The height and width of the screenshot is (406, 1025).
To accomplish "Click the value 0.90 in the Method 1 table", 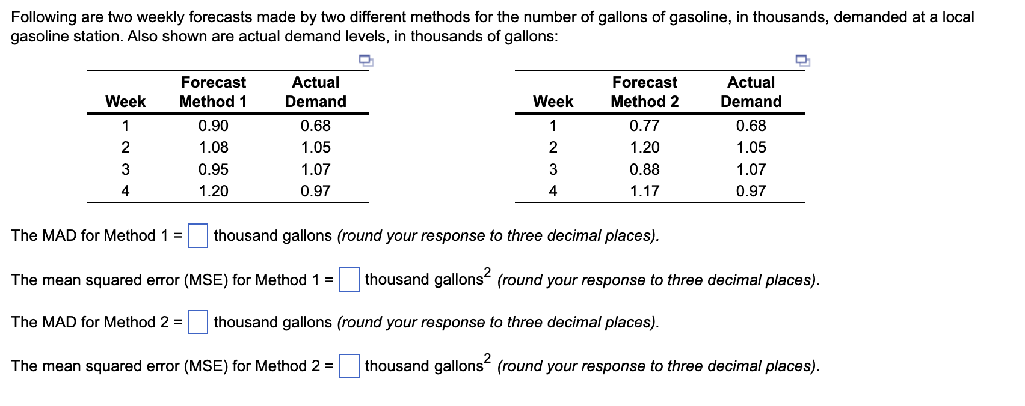I will (214, 126).
